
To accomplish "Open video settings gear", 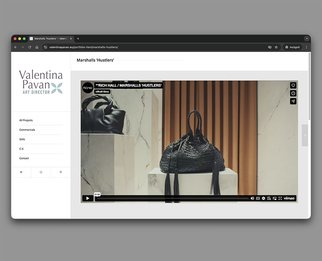I will [x=263, y=198].
